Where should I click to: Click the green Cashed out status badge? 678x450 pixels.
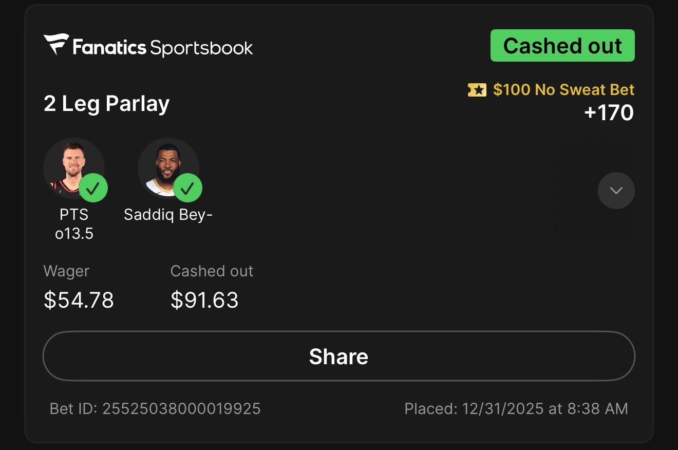[x=562, y=46]
